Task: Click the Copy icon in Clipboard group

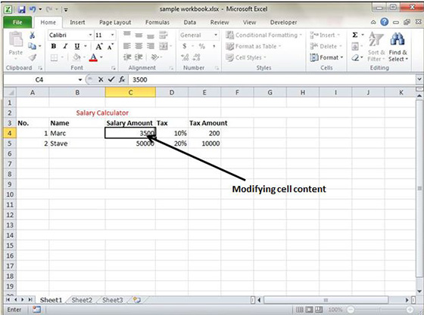Action: pos(32,46)
